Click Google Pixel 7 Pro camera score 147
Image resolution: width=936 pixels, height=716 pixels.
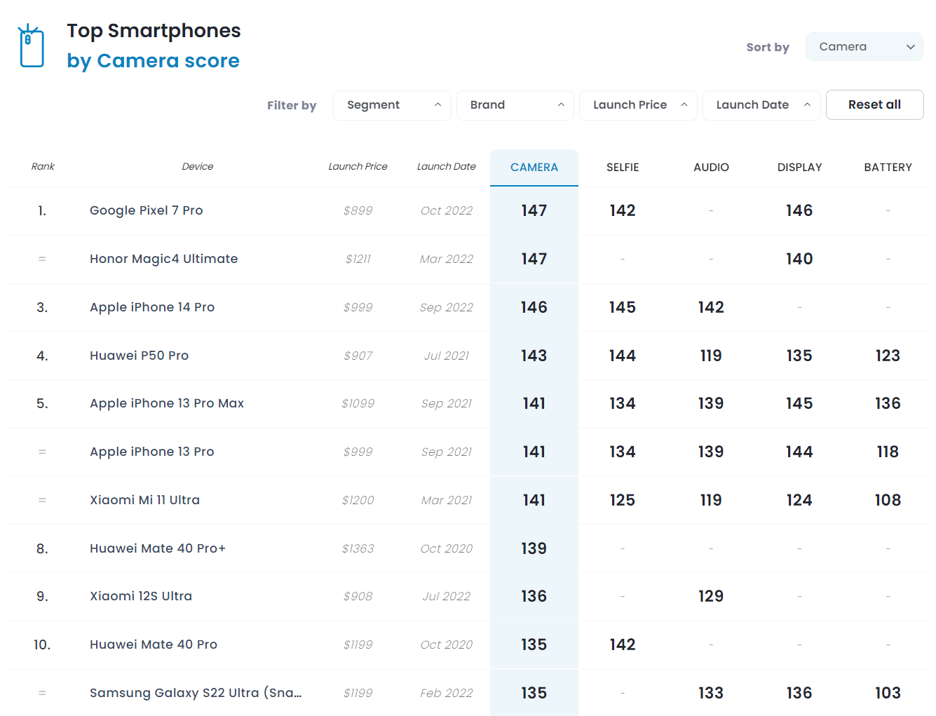click(534, 210)
